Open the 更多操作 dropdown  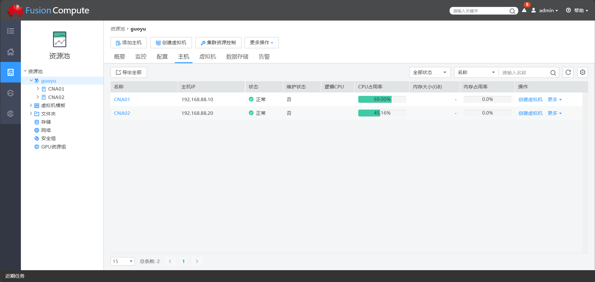[261, 43]
